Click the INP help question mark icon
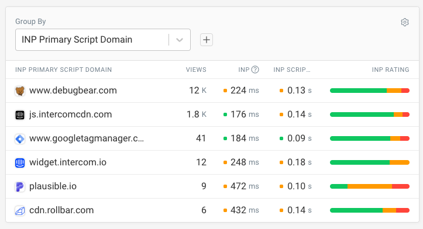This screenshot has height=229, width=423. click(255, 70)
